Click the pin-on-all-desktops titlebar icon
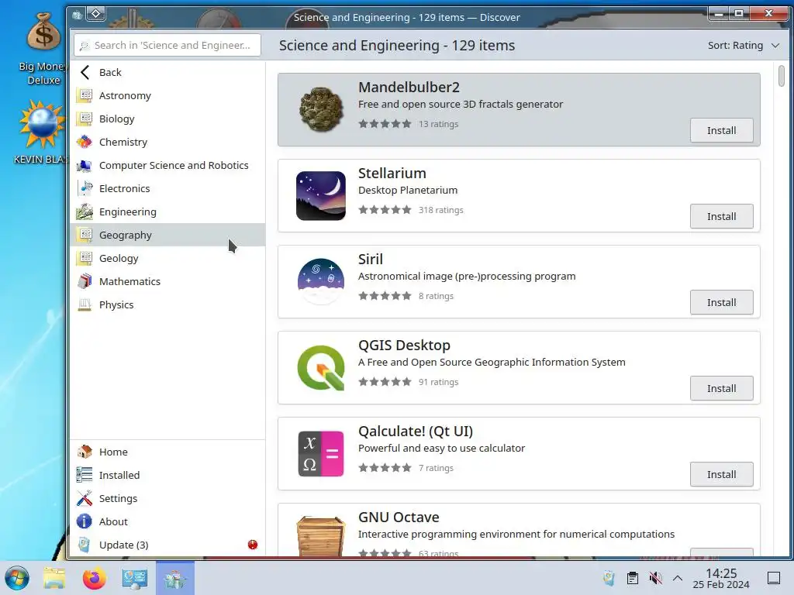The height and width of the screenshot is (595, 794). [95, 14]
